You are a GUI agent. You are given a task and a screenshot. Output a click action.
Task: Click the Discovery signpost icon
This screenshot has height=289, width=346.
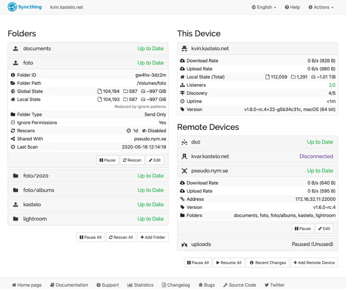click(182, 93)
